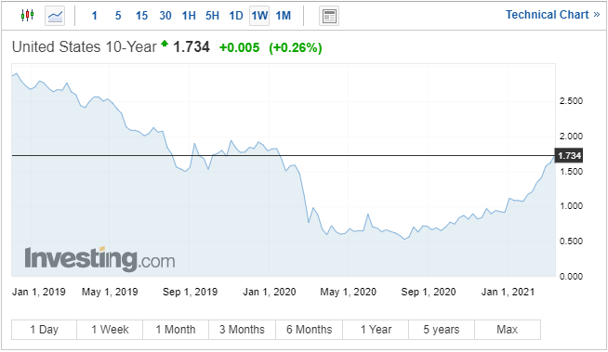Show the 1 Day range
The image size is (608, 352).
[45, 330]
